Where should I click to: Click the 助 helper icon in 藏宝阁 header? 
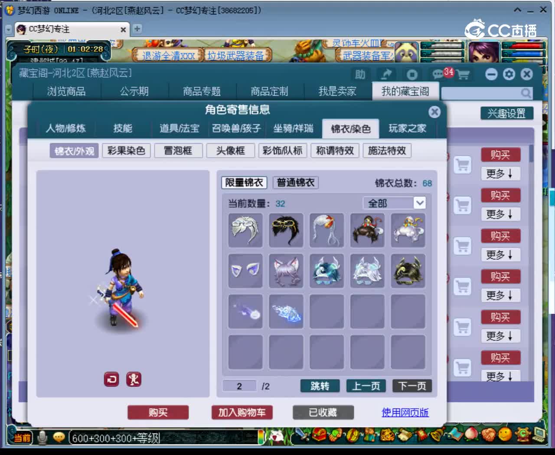point(360,74)
